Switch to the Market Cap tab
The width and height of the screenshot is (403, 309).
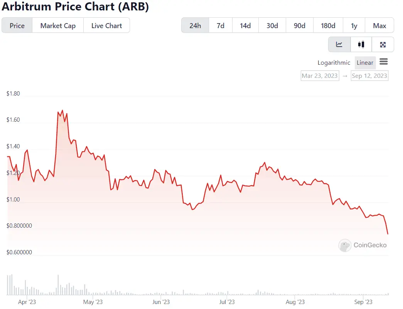(57, 25)
